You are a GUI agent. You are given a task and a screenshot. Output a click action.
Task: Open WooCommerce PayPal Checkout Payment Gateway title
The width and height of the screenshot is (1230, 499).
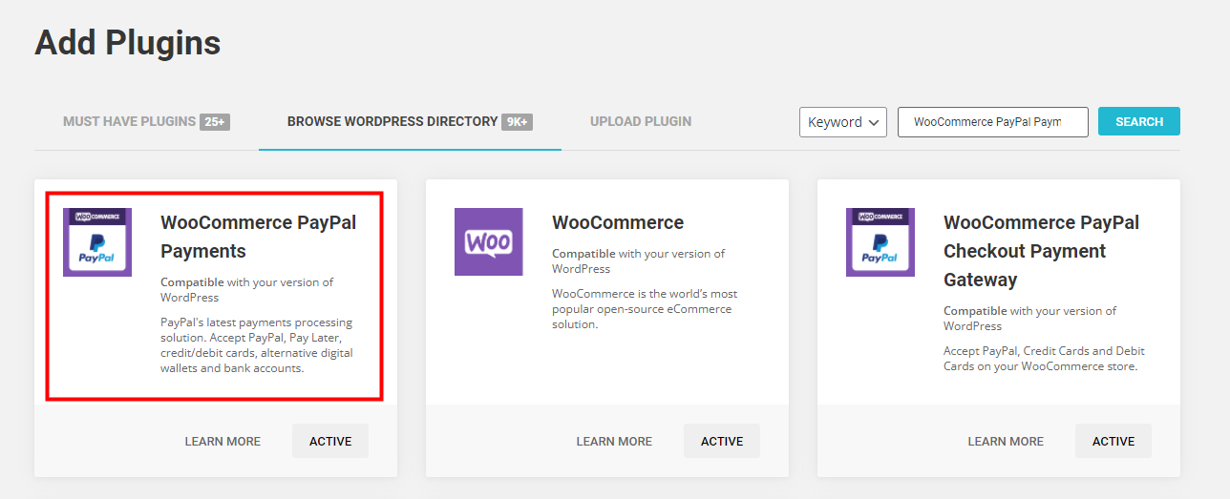click(x=1041, y=251)
